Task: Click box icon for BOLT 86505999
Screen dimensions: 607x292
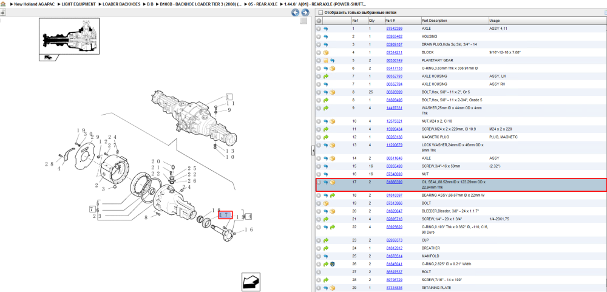Action: click(332, 92)
